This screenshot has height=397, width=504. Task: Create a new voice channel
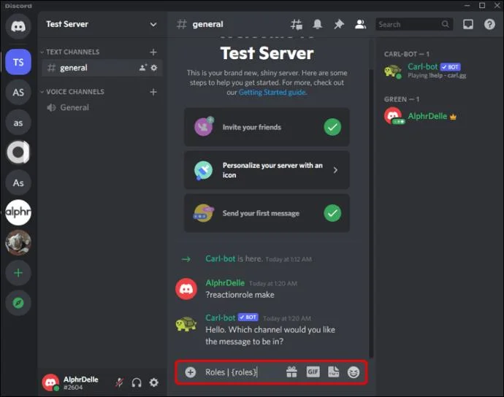153,92
